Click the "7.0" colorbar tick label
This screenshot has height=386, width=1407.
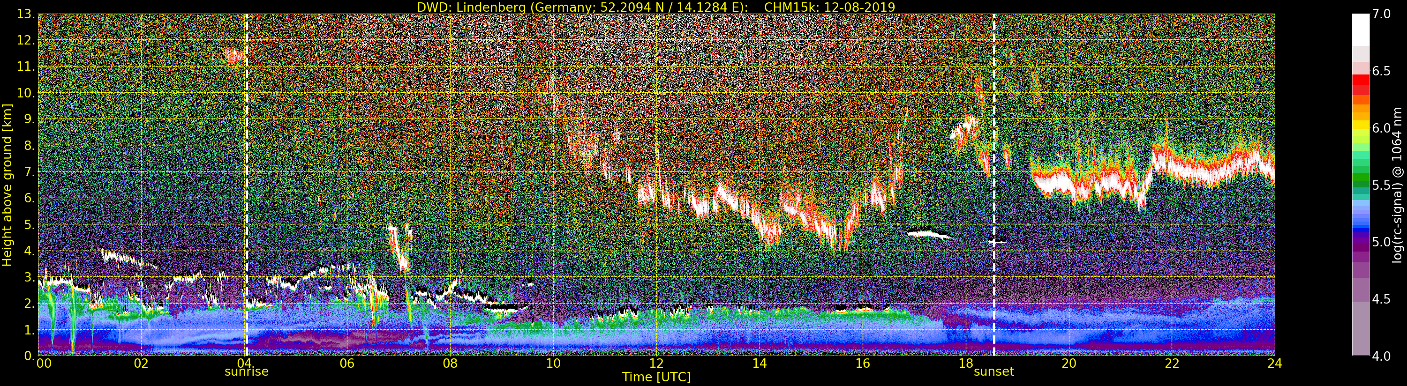[x=1381, y=14]
